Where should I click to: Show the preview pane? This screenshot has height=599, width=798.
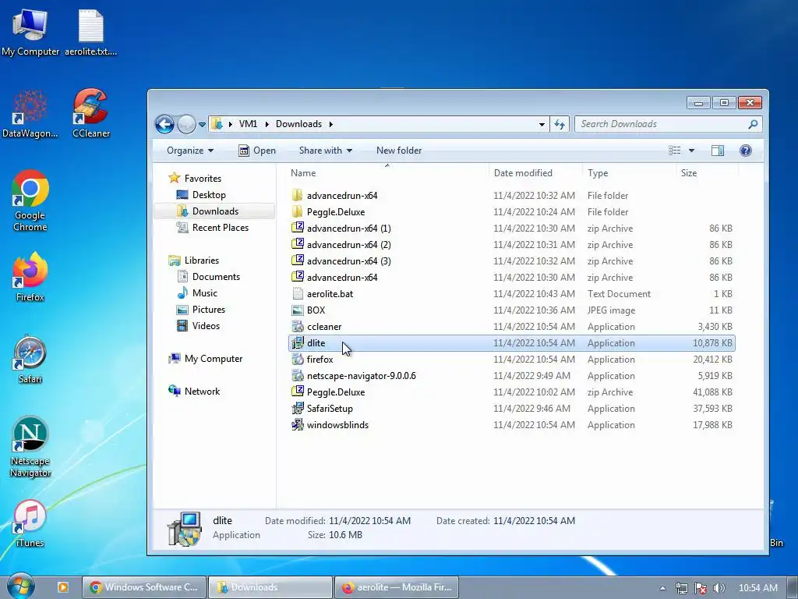coord(718,151)
